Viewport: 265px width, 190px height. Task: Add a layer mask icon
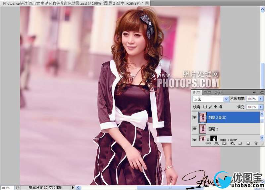click(224, 143)
